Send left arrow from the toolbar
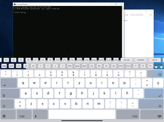Image resolution: width=164 pixels, height=122 pixels. coord(41,66)
